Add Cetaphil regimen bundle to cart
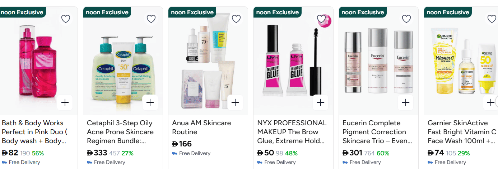The height and width of the screenshot is (169, 498). coord(150,103)
